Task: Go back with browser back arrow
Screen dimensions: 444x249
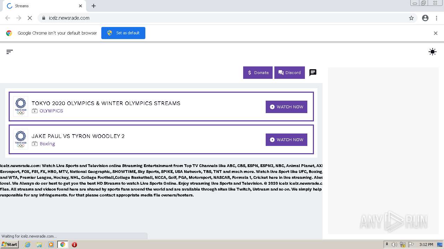Action: [x=8, y=18]
